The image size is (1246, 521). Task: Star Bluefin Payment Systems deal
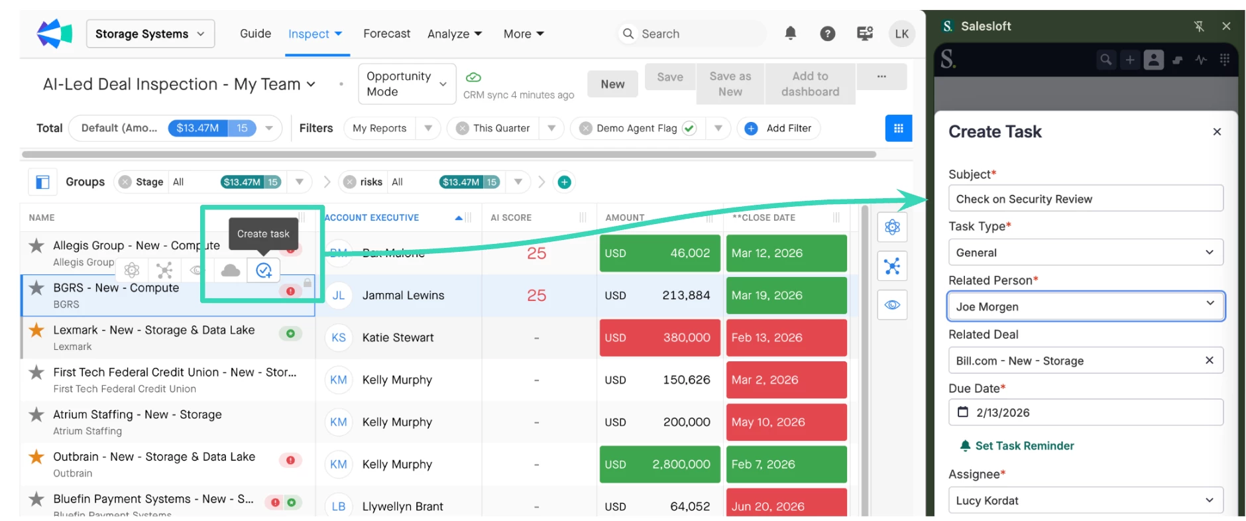click(x=36, y=499)
